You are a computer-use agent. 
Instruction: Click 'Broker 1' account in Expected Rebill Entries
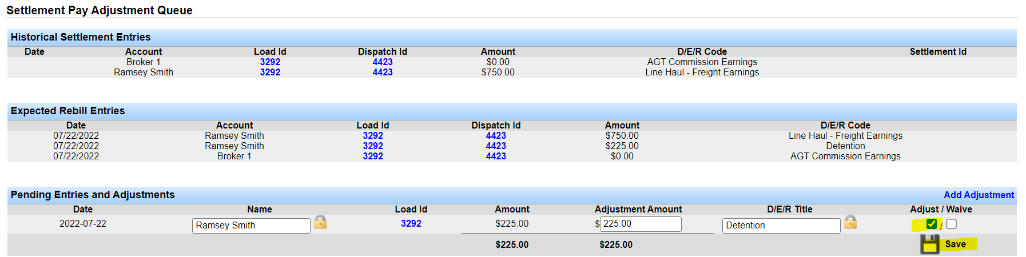(234, 156)
